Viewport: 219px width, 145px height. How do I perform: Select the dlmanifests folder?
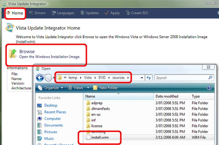100,109
